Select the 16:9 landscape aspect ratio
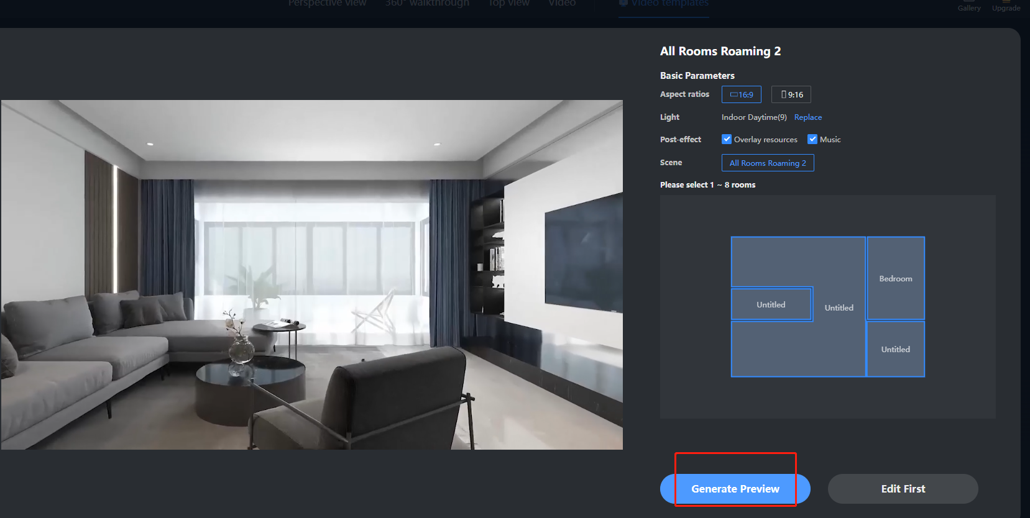Image resolution: width=1030 pixels, height=518 pixels. (741, 94)
